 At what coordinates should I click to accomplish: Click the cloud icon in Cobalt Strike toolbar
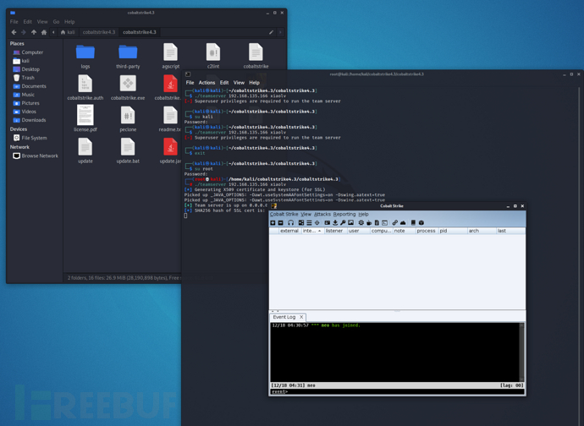click(x=403, y=223)
